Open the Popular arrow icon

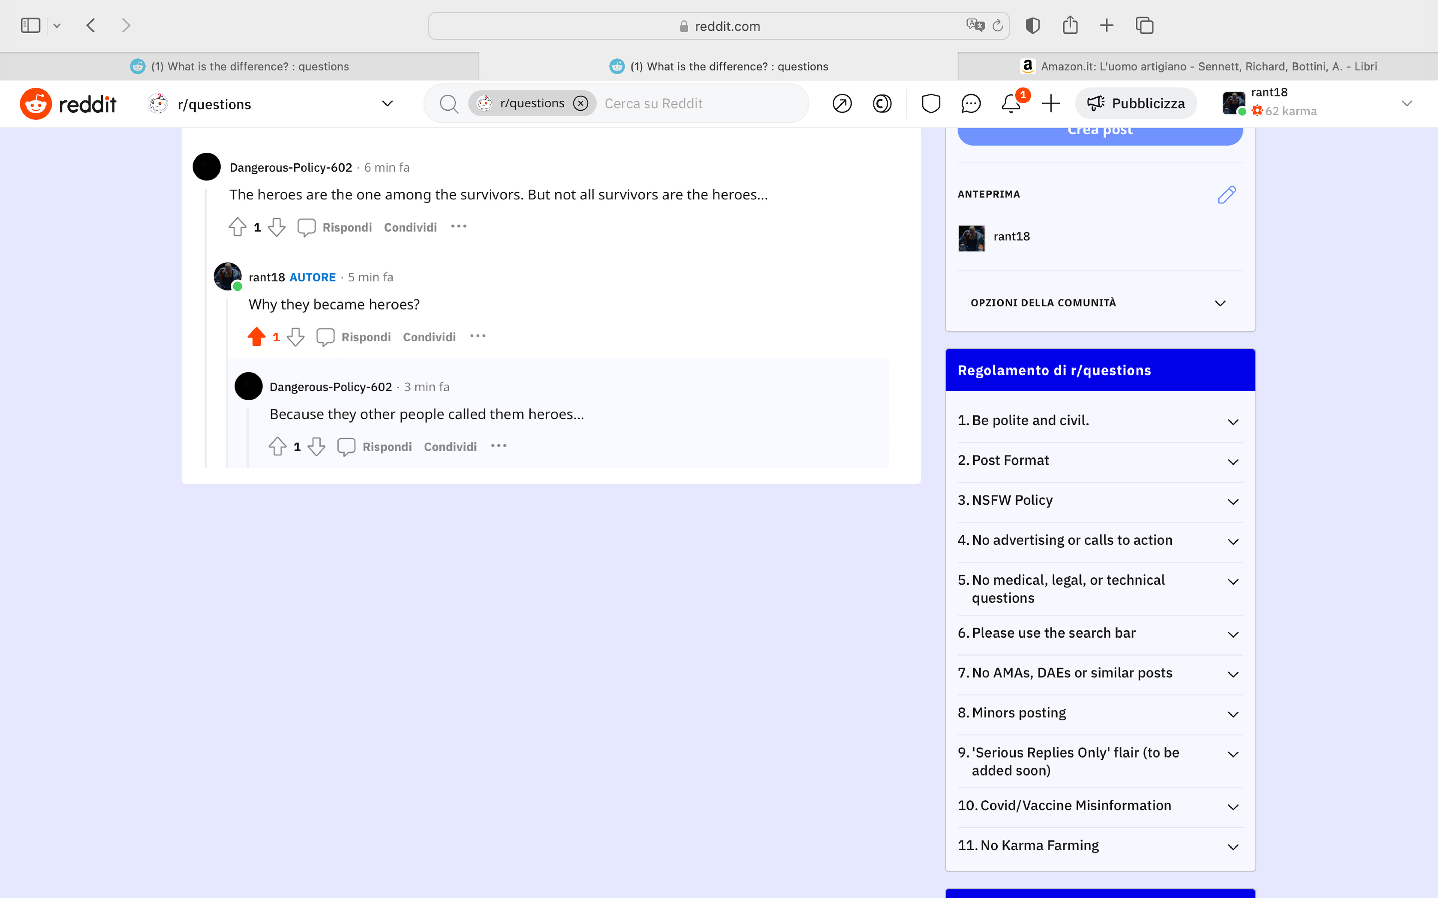click(842, 104)
